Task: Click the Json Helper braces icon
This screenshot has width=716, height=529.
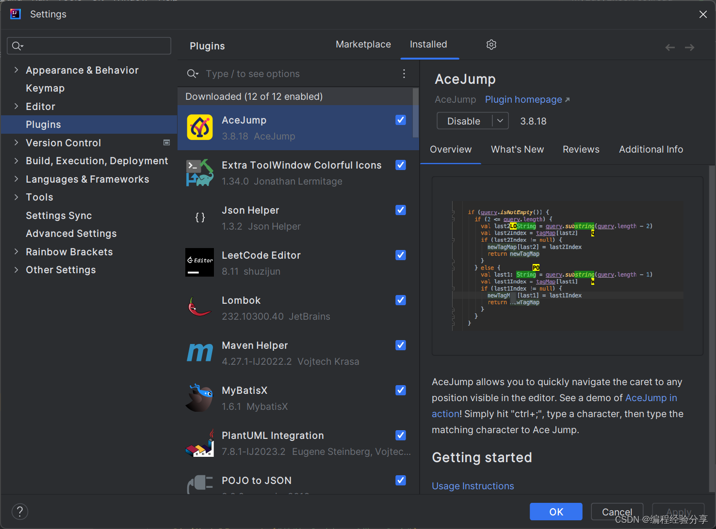Action: (200, 218)
